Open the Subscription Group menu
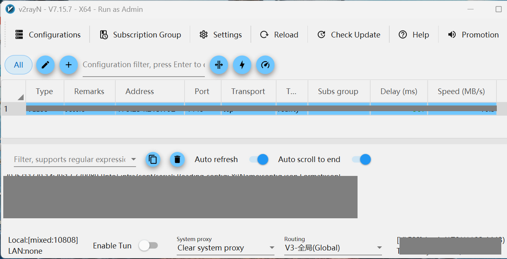Screen dimensions: 507x259 click(x=140, y=35)
